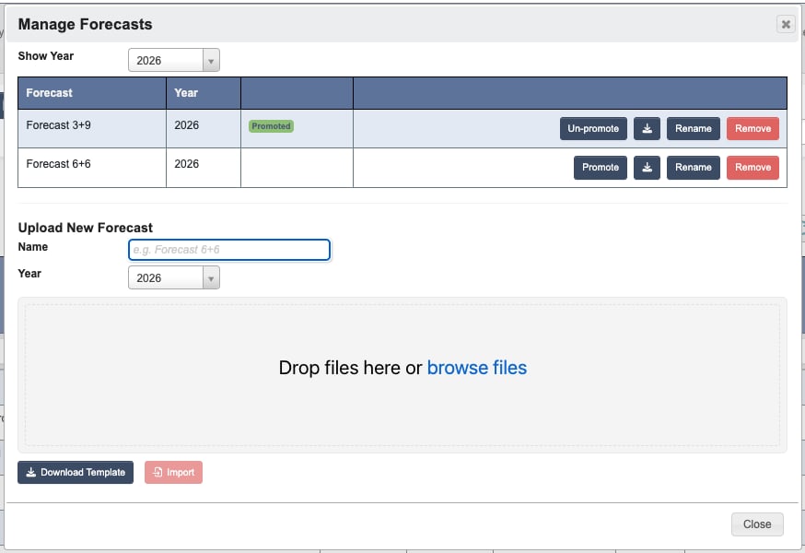Open the upload Year dropdown

pos(174,277)
